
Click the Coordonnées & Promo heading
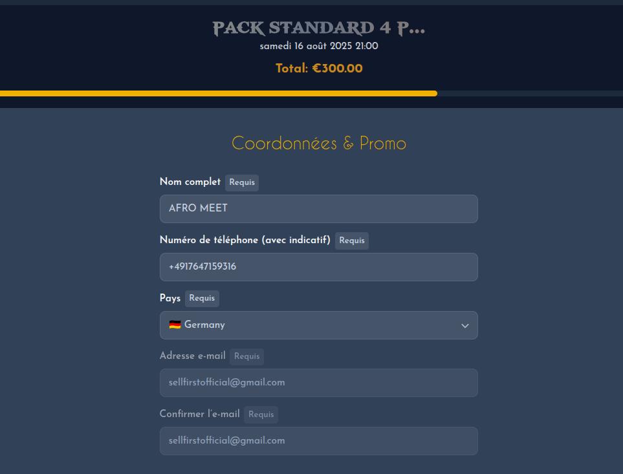tap(319, 144)
